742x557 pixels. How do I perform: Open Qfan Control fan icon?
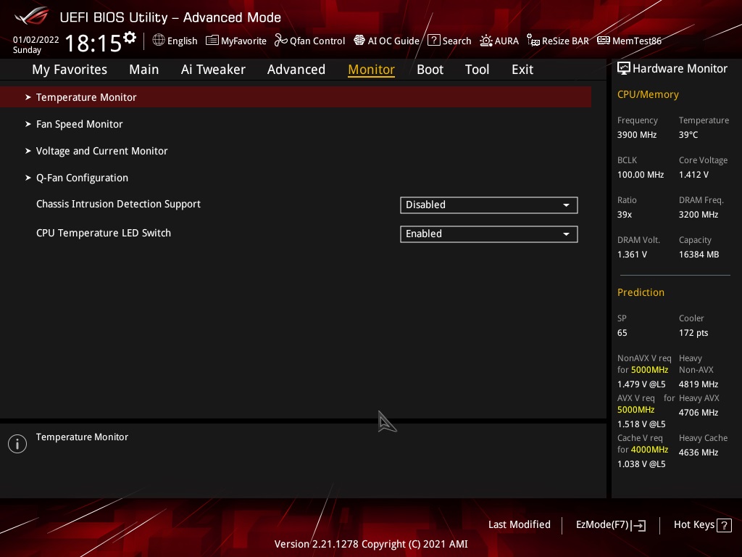tap(281, 41)
